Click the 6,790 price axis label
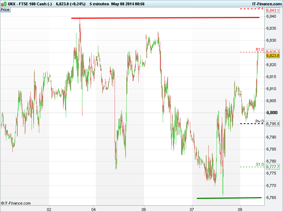 click(271, 137)
